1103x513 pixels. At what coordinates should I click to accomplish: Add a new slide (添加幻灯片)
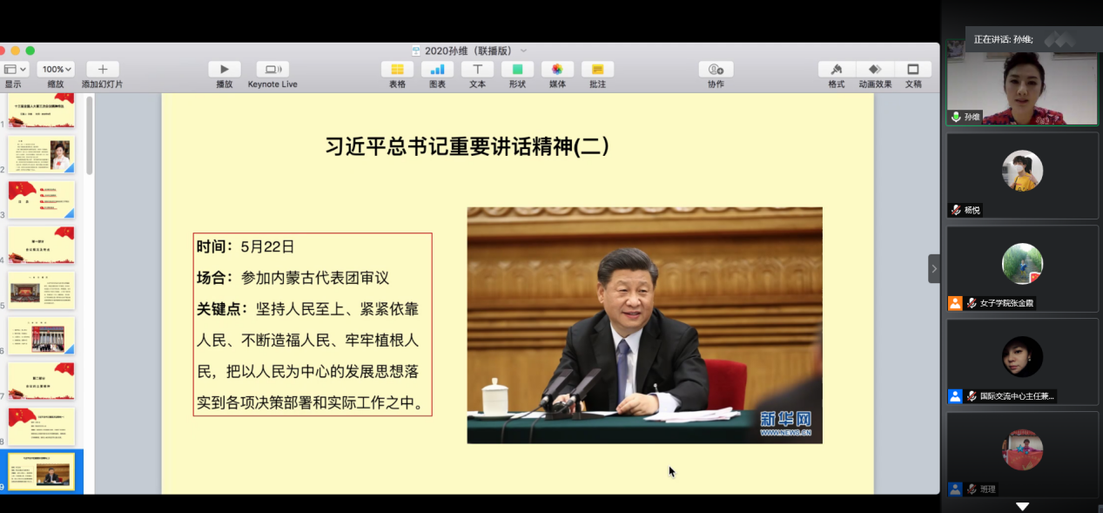tap(102, 70)
